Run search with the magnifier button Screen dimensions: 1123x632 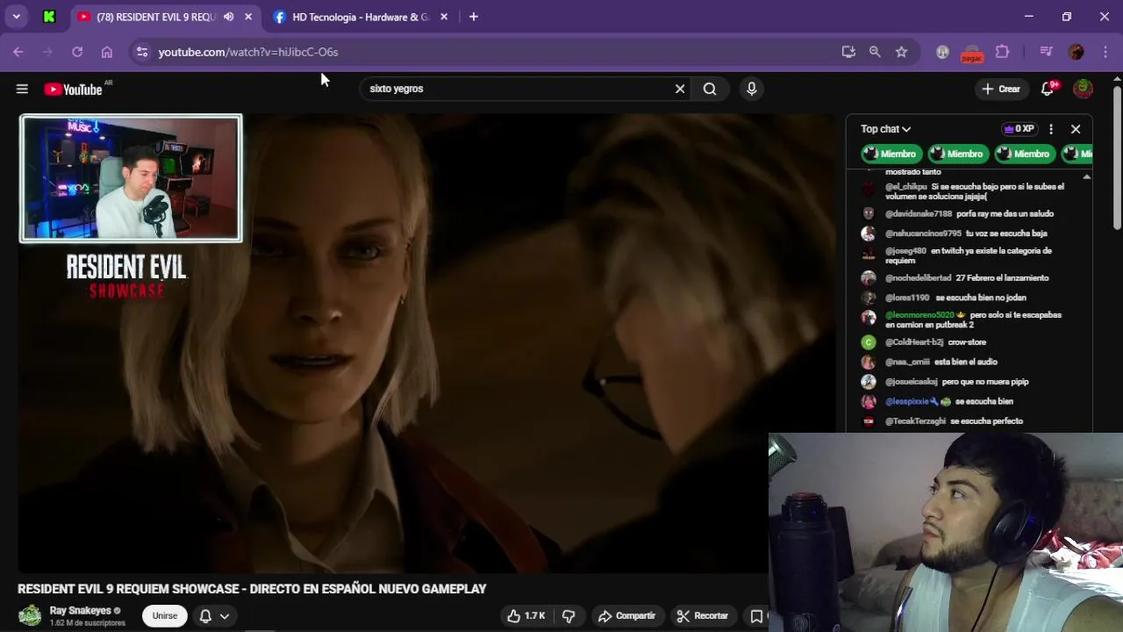(710, 89)
